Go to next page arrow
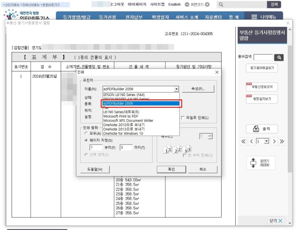Screen dimensions: 296x230 [274, 142]
